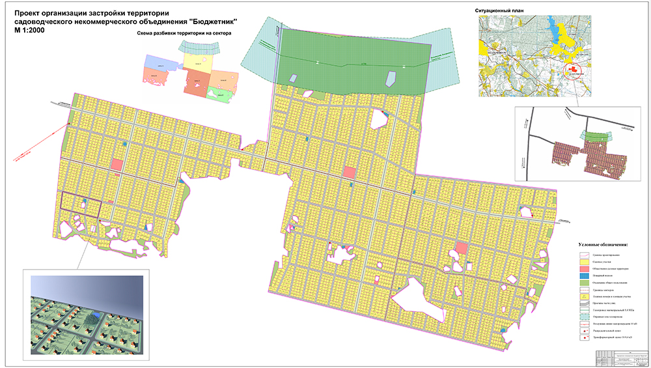Viewport: 651px width, 368px height.
Task: Click the blue sector in sector scheme
Action: pyautogui.click(x=159, y=64)
